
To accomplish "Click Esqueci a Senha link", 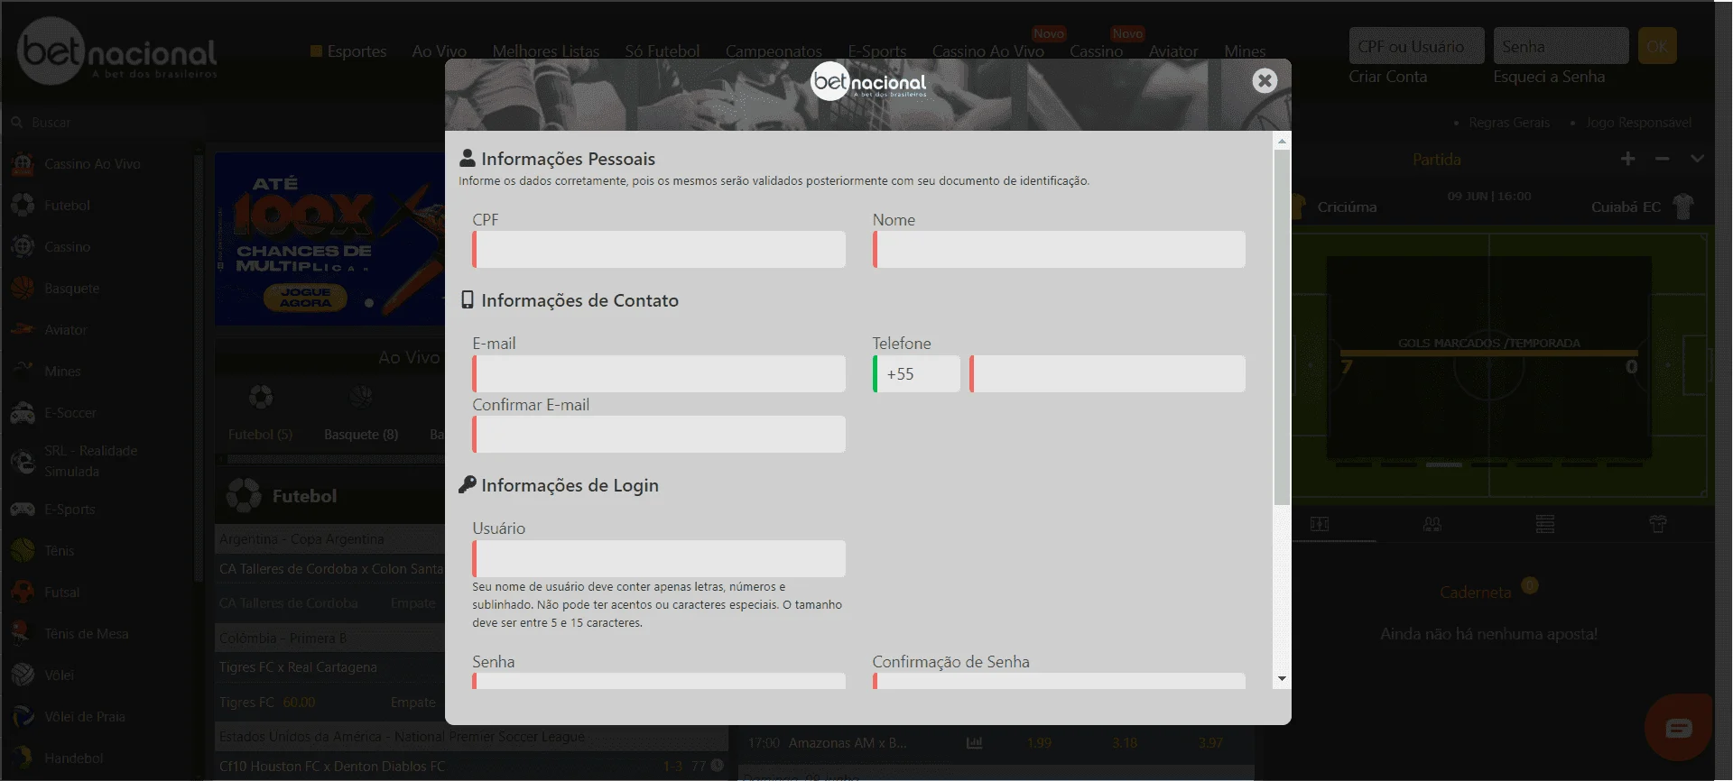I will coord(1549,77).
